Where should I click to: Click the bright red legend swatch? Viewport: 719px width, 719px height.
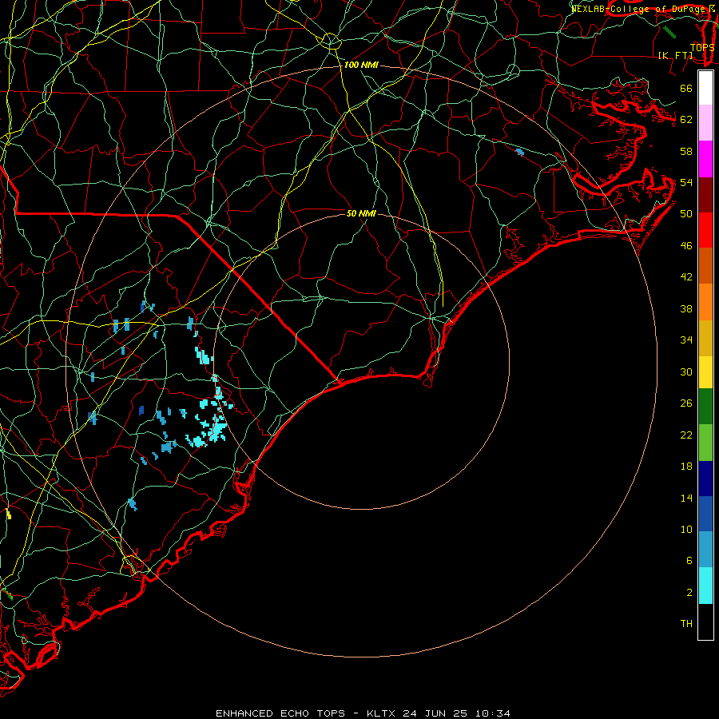coord(705,230)
